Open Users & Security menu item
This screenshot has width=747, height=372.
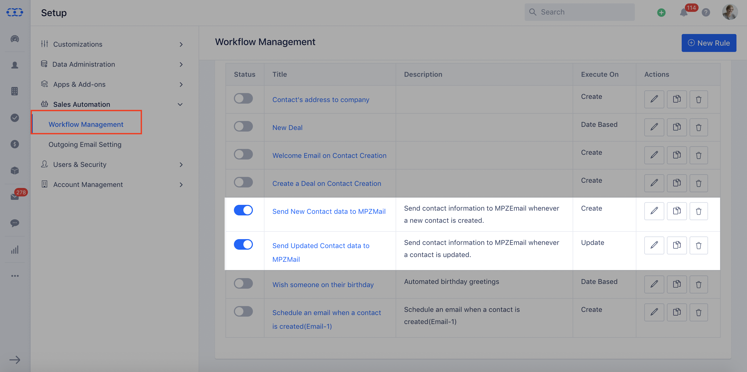click(x=80, y=164)
